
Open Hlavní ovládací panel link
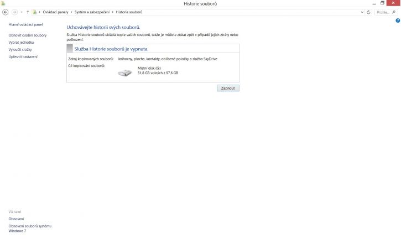(x=25, y=24)
